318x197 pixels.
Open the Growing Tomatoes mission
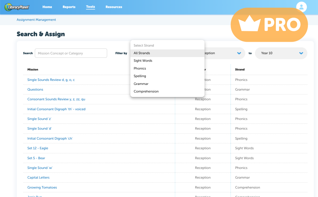[42, 187]
